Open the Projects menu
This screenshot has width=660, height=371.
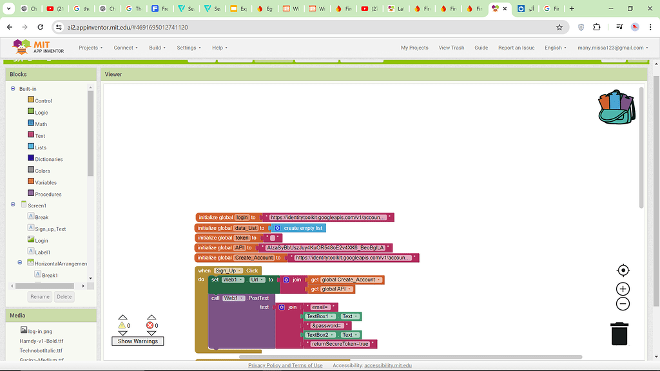tap(90, 47)
